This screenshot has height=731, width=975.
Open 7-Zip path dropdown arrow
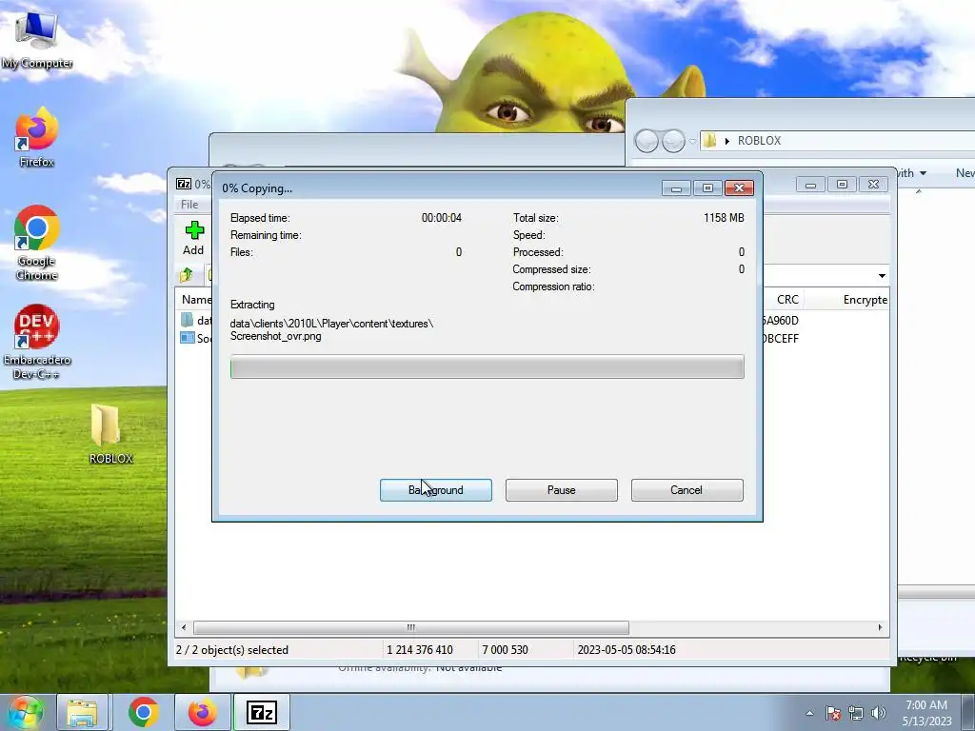[882, 275]
